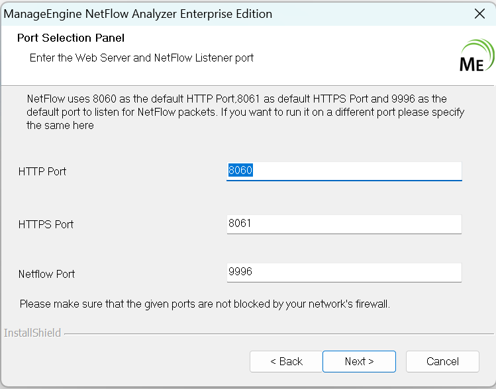This screenshot has height=389, width=496.
Task: Click the Enter the Web Server subtitle
Action: [x=142, y=58]
